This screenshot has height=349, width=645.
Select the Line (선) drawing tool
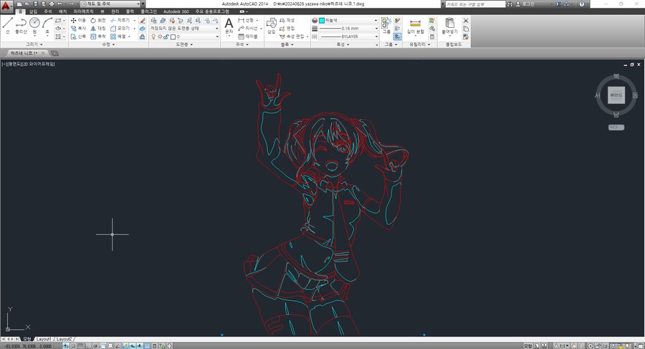tap(8, 26)
